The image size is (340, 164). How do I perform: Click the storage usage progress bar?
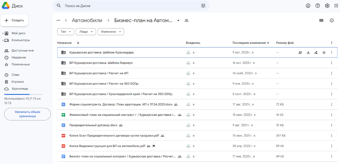tap(23, 94)
